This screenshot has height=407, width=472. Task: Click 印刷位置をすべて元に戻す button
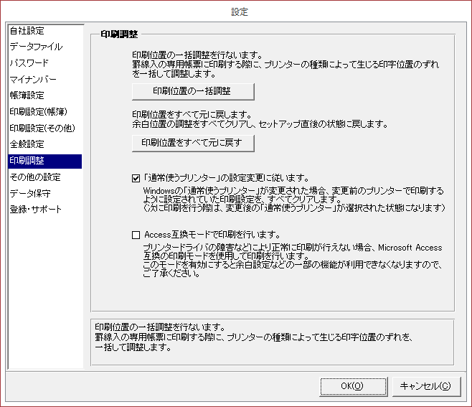point(193,143)
